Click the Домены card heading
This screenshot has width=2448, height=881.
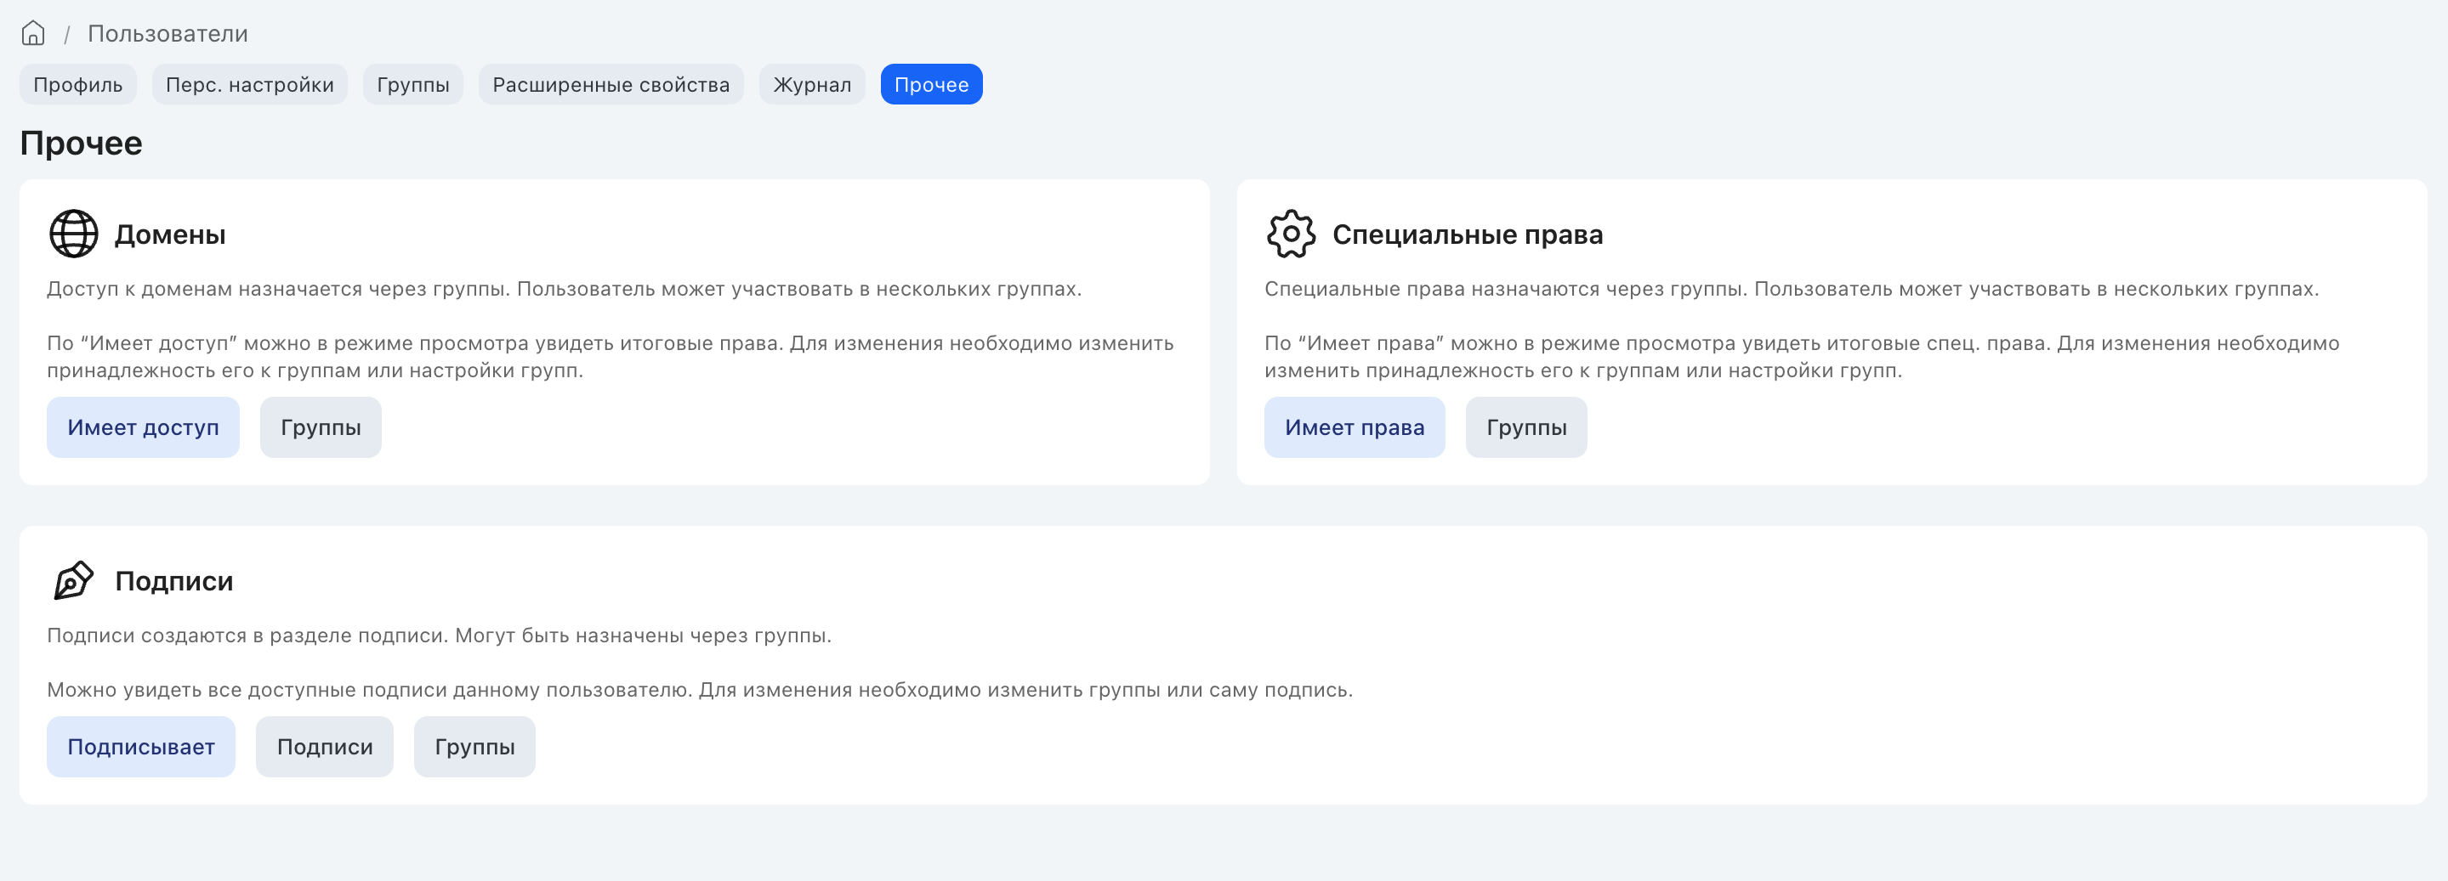[170, 234]
